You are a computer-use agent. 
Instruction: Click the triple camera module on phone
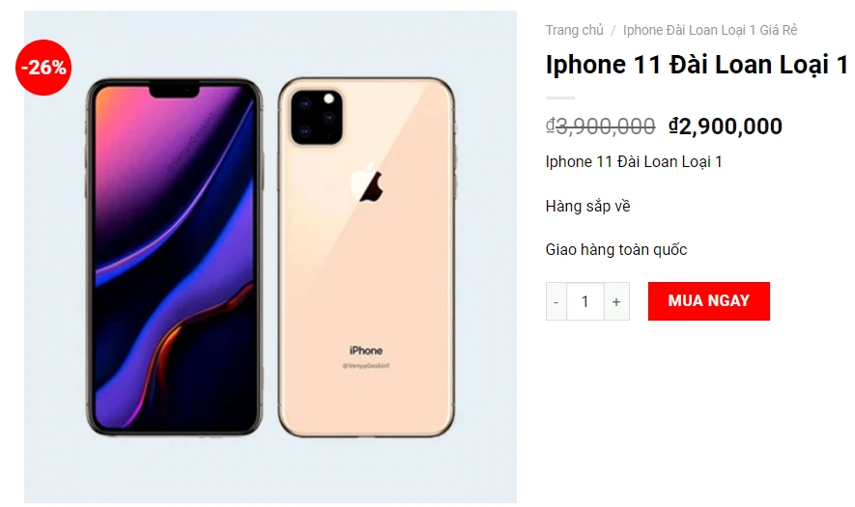(x=317, y=117)
